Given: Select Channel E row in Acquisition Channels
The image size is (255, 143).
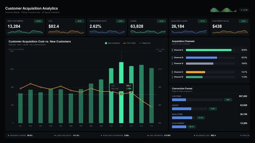Looking at the screenshot, I should coord(210,77).
